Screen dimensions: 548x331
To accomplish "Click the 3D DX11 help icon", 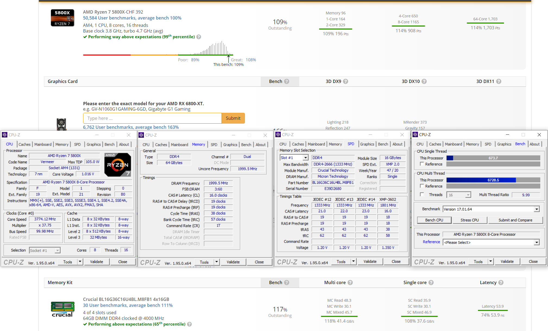I will (x=499, y=81).
